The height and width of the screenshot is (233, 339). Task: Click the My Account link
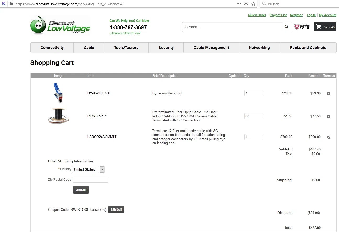click(x=328, y=15)
